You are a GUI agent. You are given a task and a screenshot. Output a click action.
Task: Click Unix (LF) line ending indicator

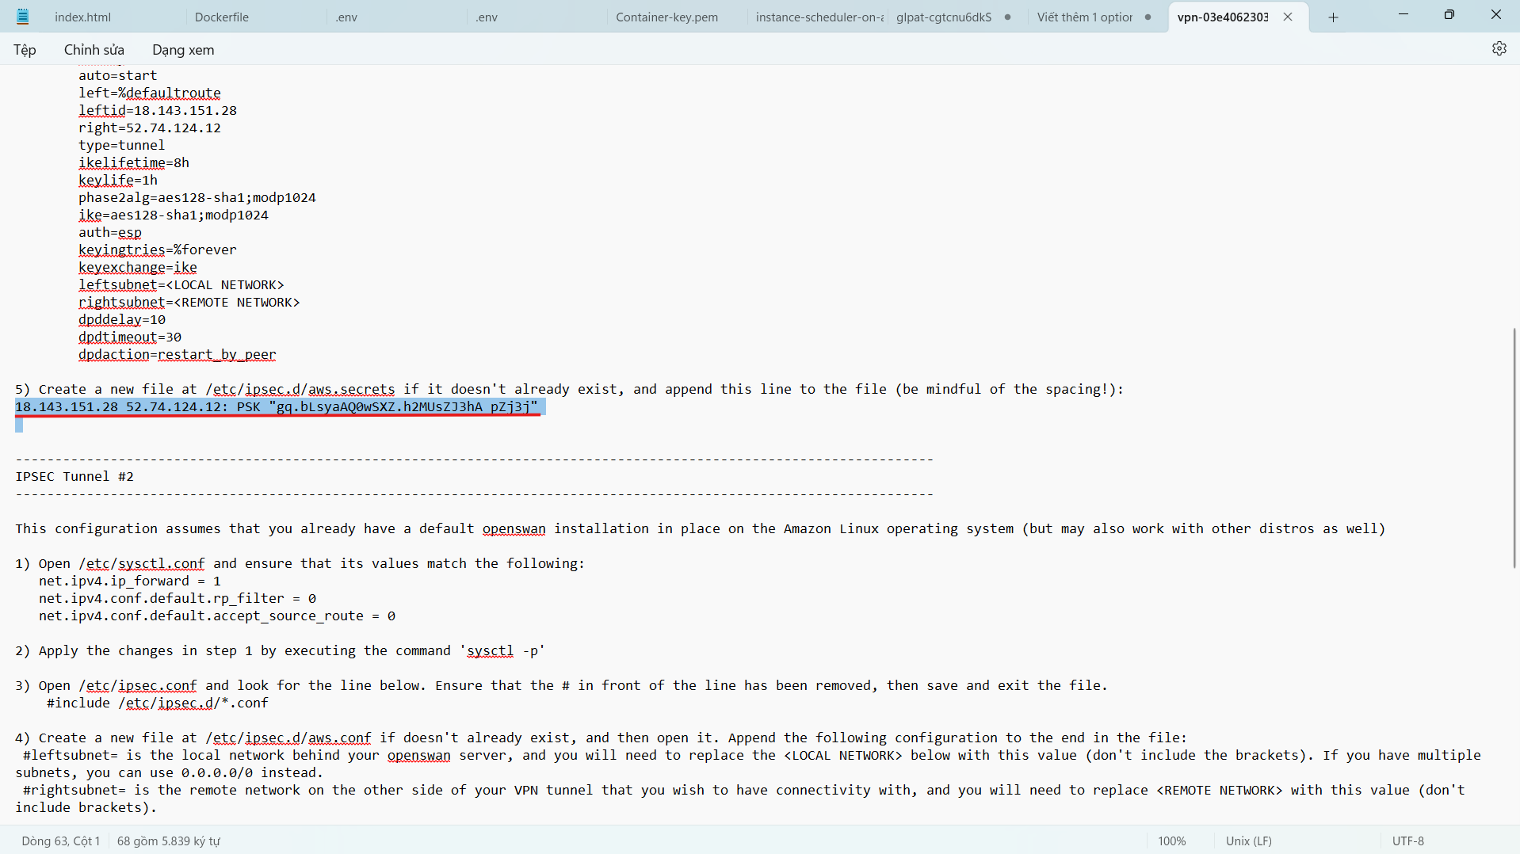1248,841
